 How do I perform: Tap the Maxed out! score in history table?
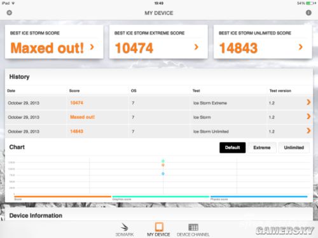pyautogui.click(x=83, y=117)
